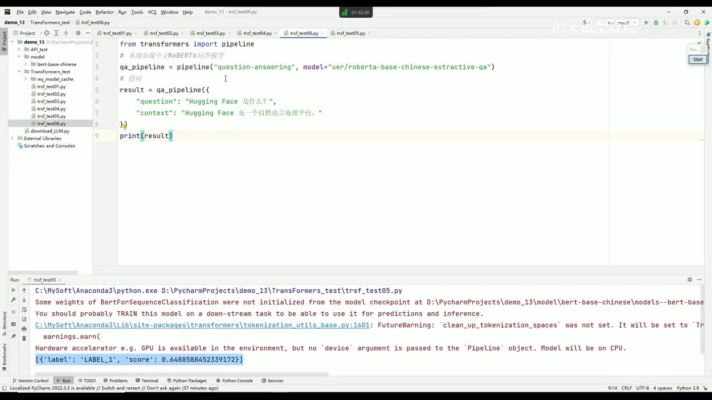
Task: Click the Start button
Action: [x=698, y=59]
